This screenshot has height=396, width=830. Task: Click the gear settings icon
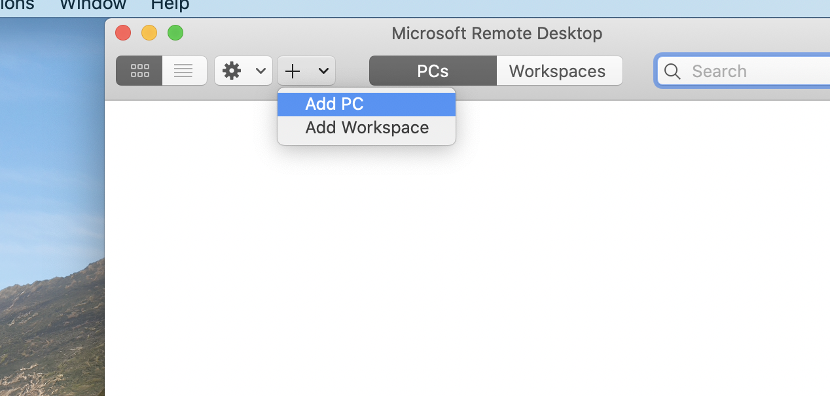click(x=232, y=71)
